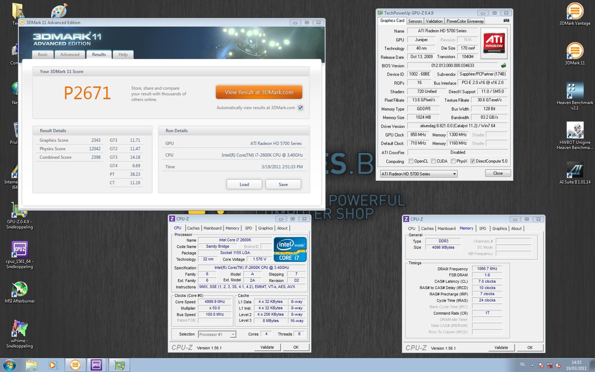Click the NL language indicator

(x=523, y=364)
